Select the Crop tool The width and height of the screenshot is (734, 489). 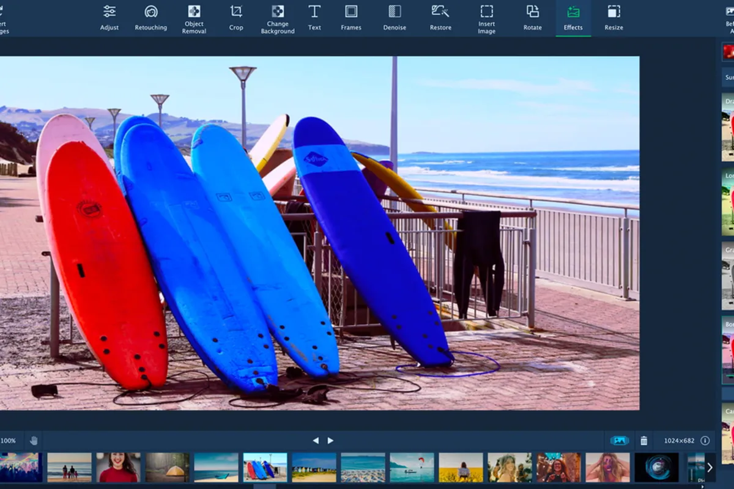pos(236,18)
